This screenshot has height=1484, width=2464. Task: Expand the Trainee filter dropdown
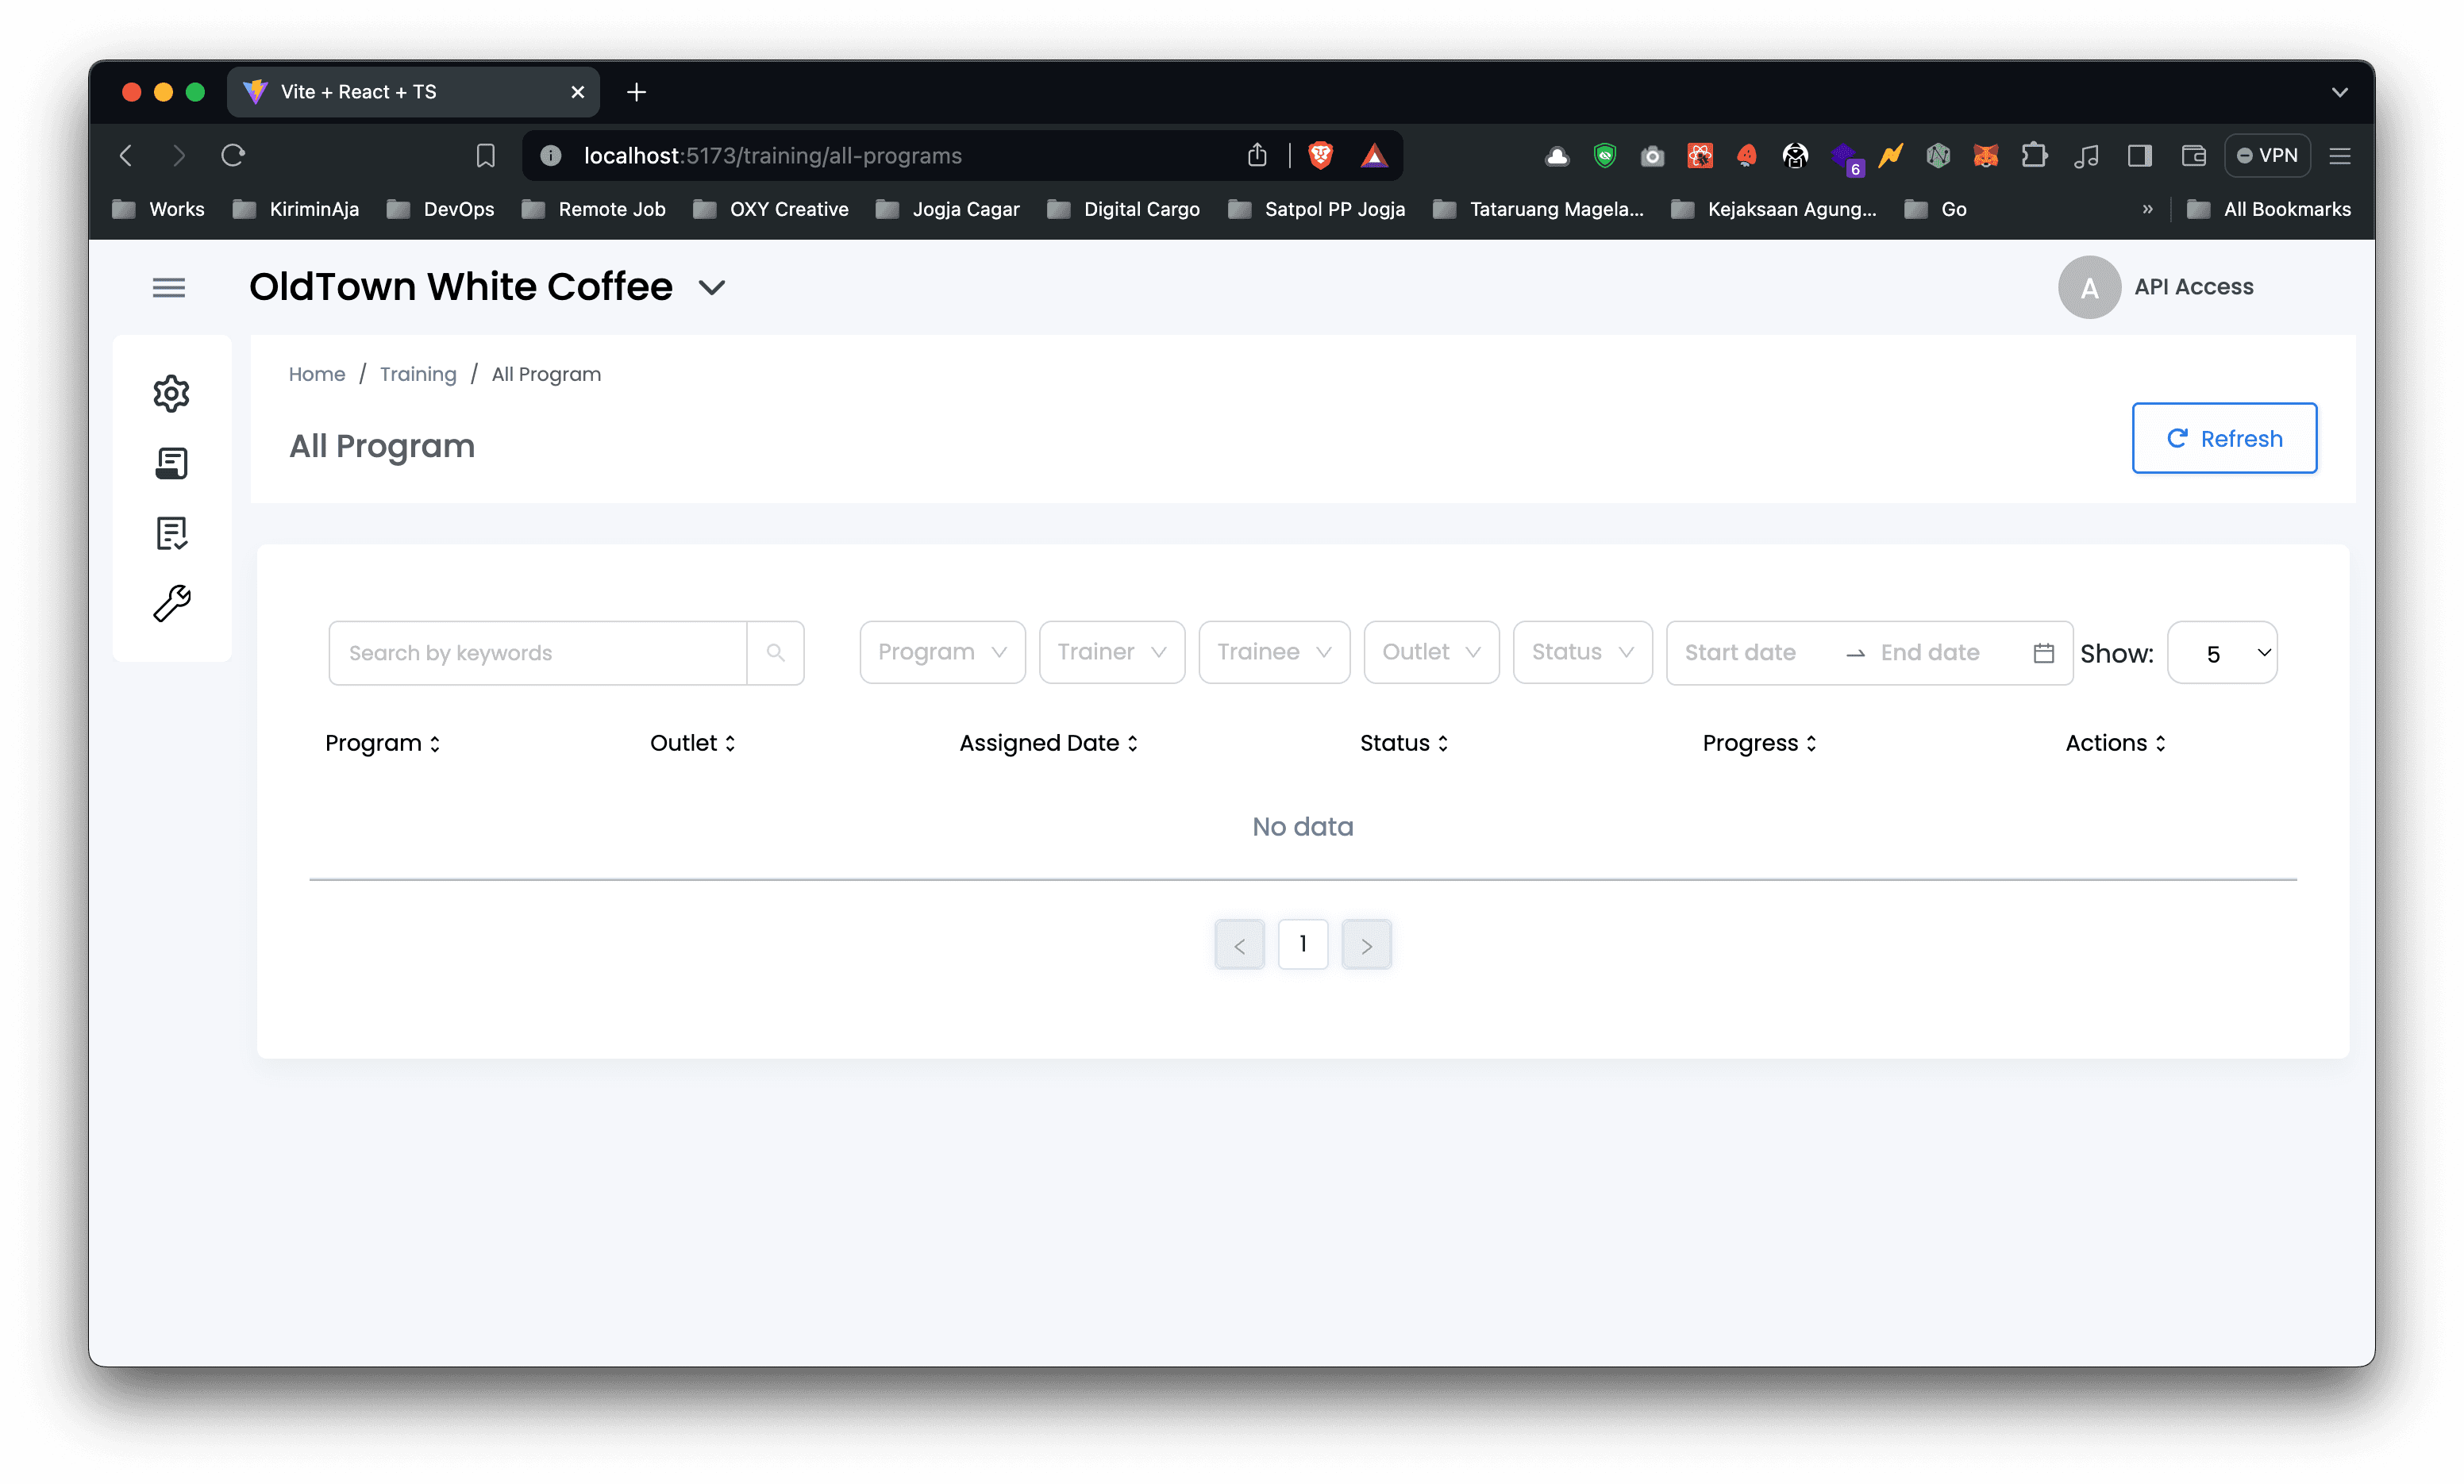click(x=1272, y=652)
